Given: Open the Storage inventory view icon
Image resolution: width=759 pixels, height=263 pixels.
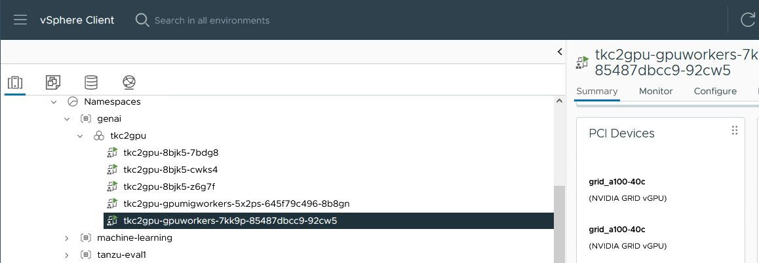Looking at the screenshot, I should click(91, 82).
